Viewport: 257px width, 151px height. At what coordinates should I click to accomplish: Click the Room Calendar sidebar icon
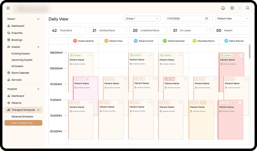(9, 73)
